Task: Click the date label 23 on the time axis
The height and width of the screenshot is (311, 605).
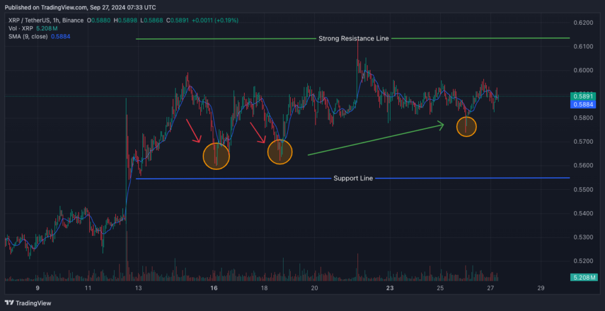Action: 390,289
